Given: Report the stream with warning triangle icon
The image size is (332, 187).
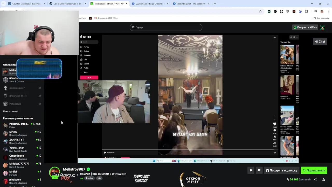Looking at the screenshot, I should (323, 179).
